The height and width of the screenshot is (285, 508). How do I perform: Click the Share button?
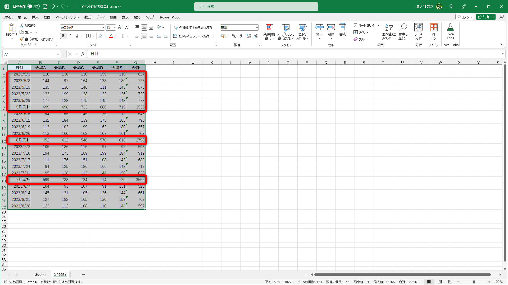[x=483, y=17]
